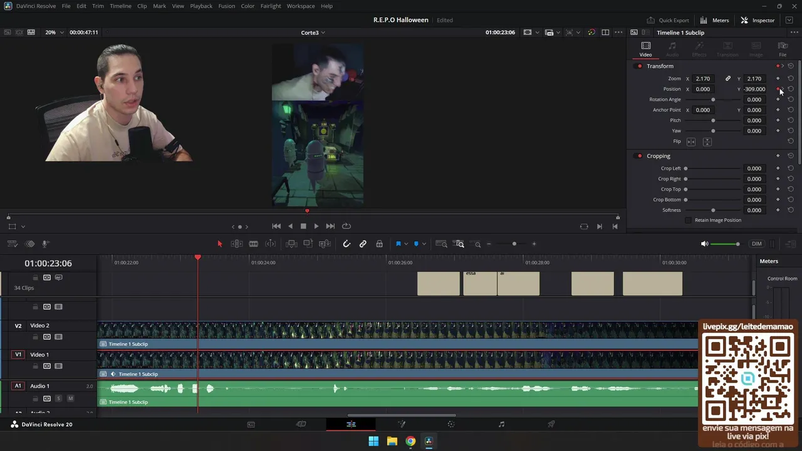The height and width of the screenshot is (451, 802).
Task: Open the Playback menu
Action: [201, 6]
